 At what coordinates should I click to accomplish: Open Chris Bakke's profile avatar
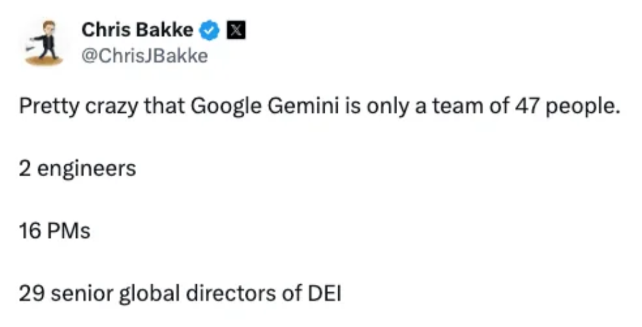click(45, 42)
